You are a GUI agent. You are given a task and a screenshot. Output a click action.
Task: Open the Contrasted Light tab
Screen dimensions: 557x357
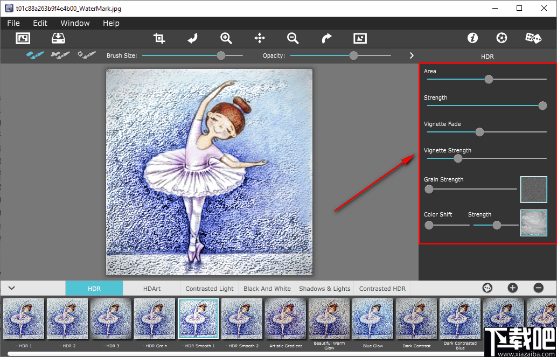point(209,288)
